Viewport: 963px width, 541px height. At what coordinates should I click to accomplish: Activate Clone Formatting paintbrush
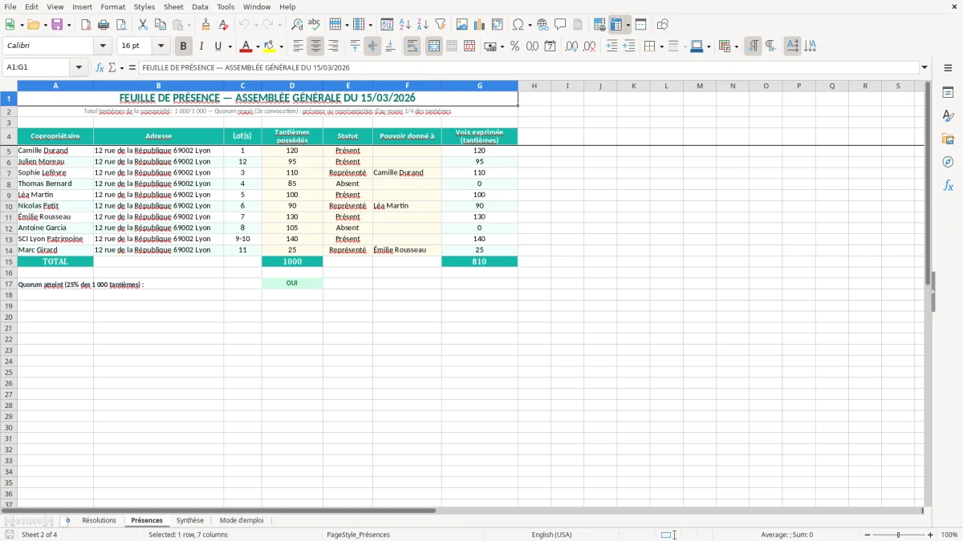click(x=205, y=25)
